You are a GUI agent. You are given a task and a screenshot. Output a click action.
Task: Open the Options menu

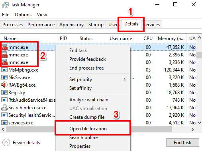click(23, 15)
